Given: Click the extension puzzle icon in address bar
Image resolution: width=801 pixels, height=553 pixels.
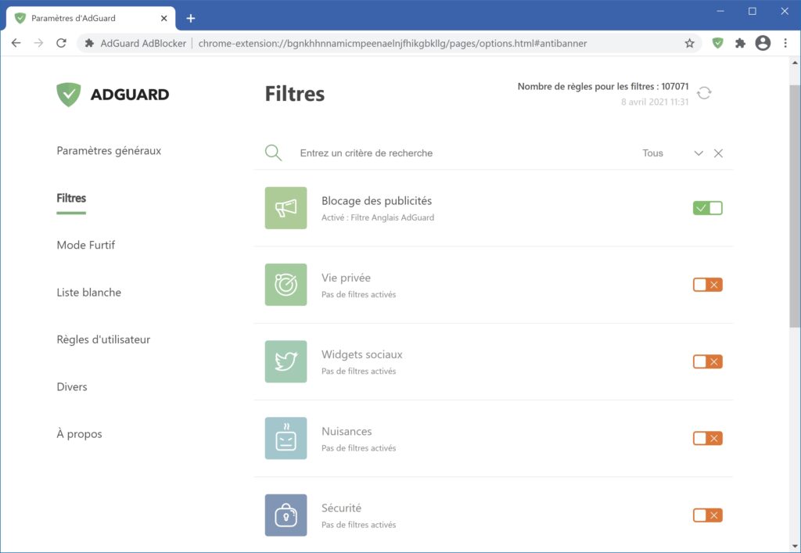Looking at the screenshot, I should 89,43.
